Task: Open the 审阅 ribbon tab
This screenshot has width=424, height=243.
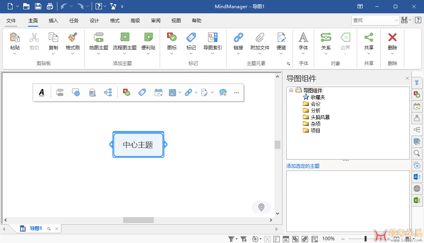Action: [x=155, y=20]
